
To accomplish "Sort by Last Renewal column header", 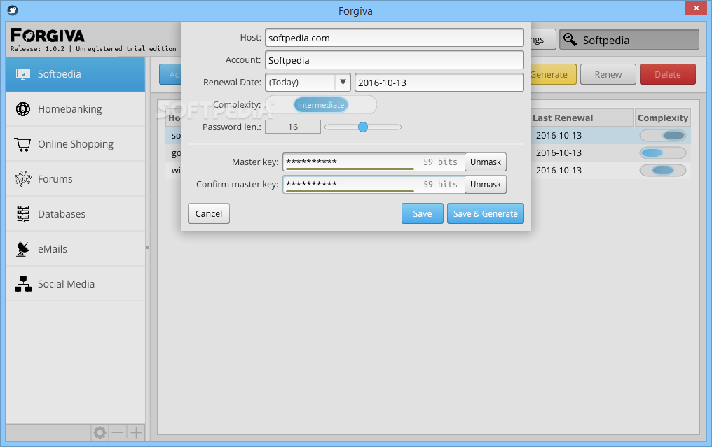I will [582, 118].
